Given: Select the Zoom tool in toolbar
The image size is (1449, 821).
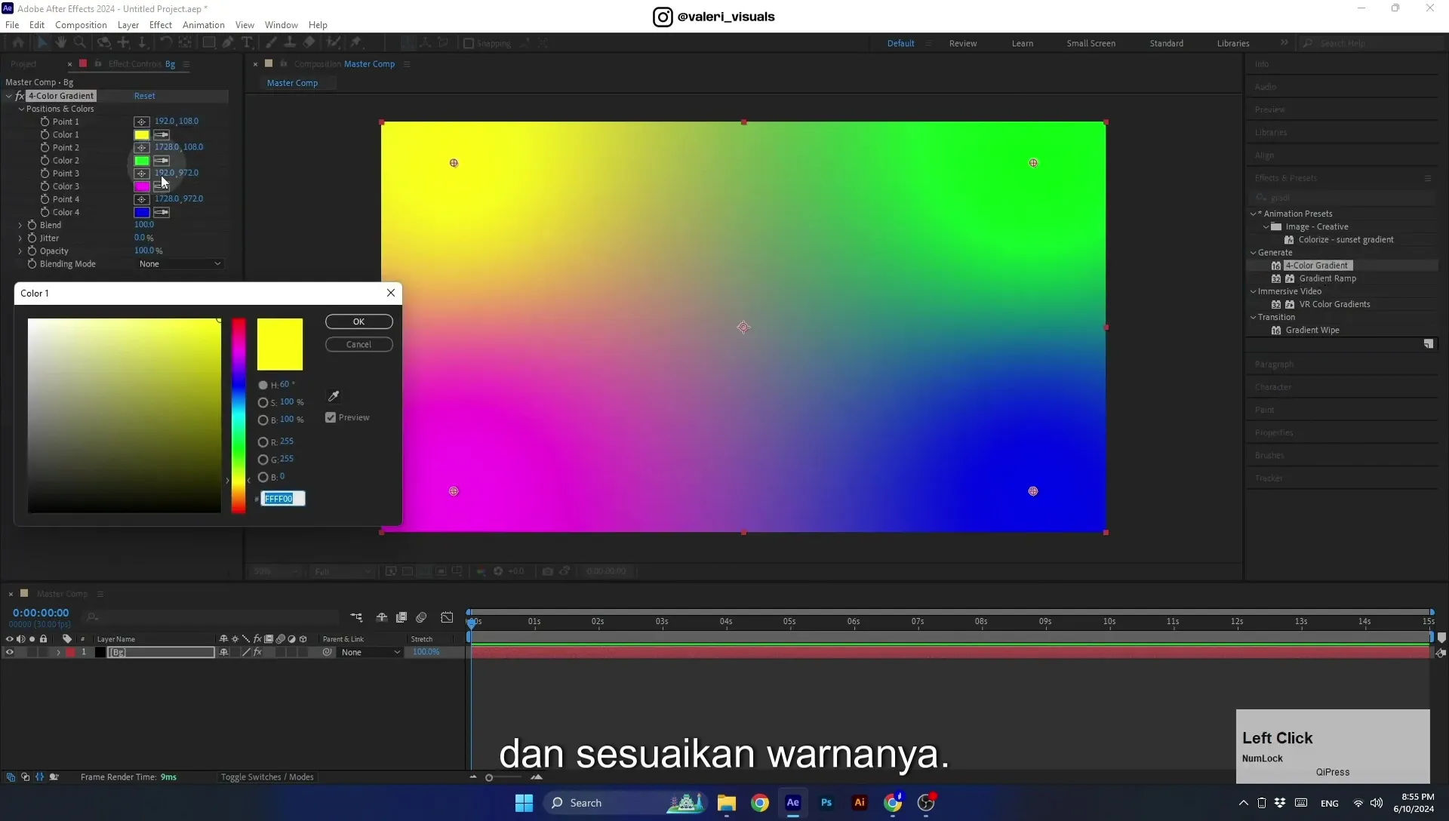Looking at the screenshot, I should pos(79,43).
